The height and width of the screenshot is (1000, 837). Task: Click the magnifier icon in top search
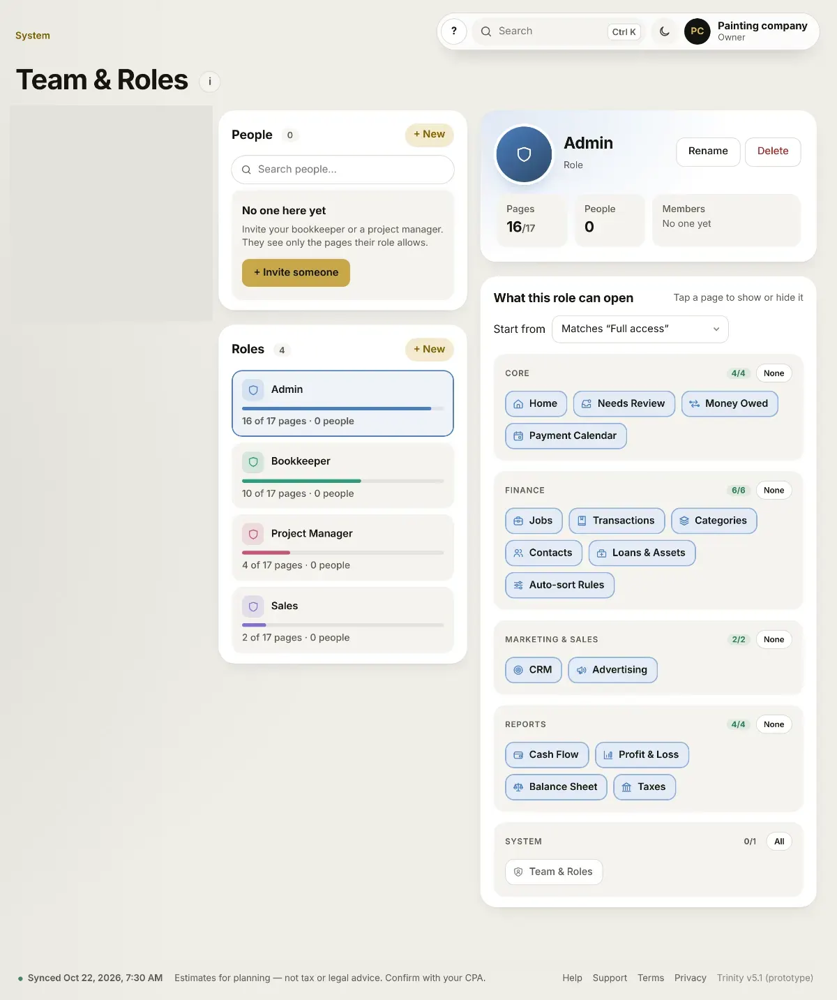click(486, 31)
